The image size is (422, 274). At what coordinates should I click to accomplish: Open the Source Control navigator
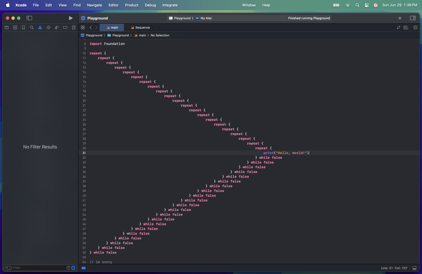[15, 27]
